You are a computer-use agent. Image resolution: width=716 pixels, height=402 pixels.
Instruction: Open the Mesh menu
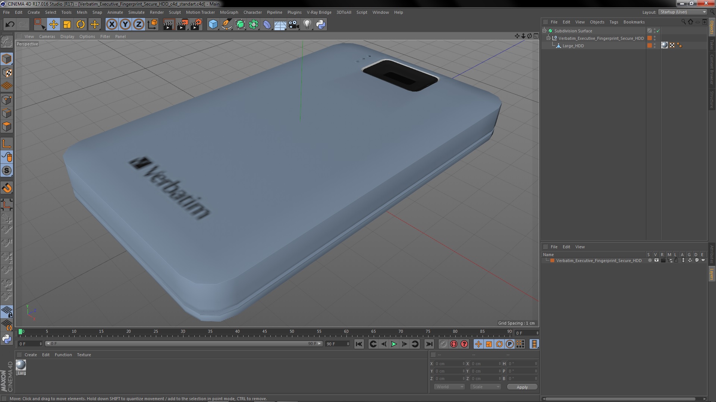(82, 12)
